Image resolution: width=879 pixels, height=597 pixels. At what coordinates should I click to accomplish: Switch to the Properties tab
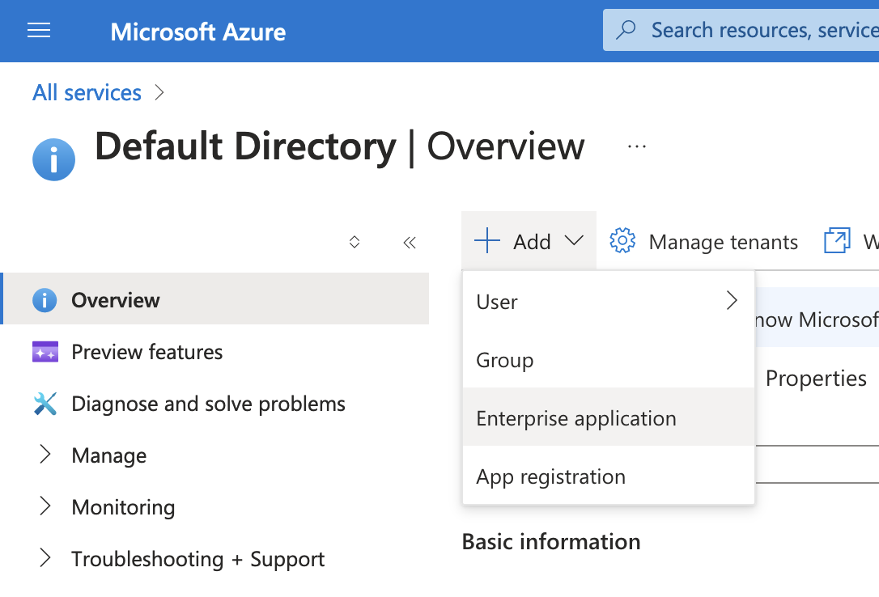pyautogui.click(x=816, y=379)
